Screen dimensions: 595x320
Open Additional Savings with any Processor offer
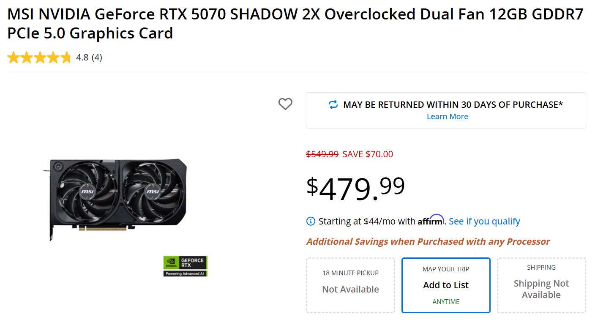coord(428,241)
